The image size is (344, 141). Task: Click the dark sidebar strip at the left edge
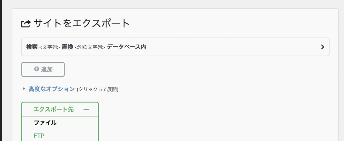click(x=1, y=70)
